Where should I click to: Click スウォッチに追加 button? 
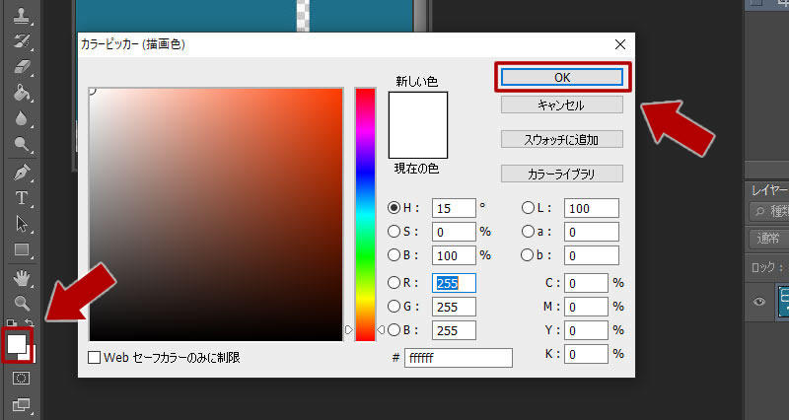(x=562, y=139)
